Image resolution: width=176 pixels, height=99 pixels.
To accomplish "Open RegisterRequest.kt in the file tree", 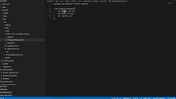I will (16, 40).
